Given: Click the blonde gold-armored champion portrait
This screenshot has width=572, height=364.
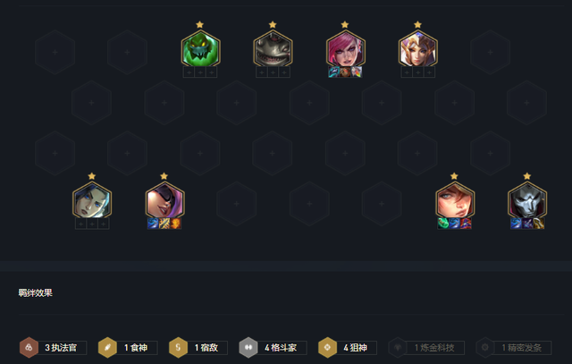Looking at the screenshot, I should [x=417, y=49].
